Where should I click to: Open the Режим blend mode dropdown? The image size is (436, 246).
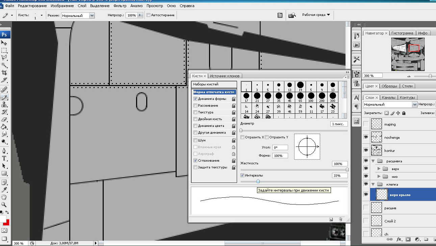[78, 16]
